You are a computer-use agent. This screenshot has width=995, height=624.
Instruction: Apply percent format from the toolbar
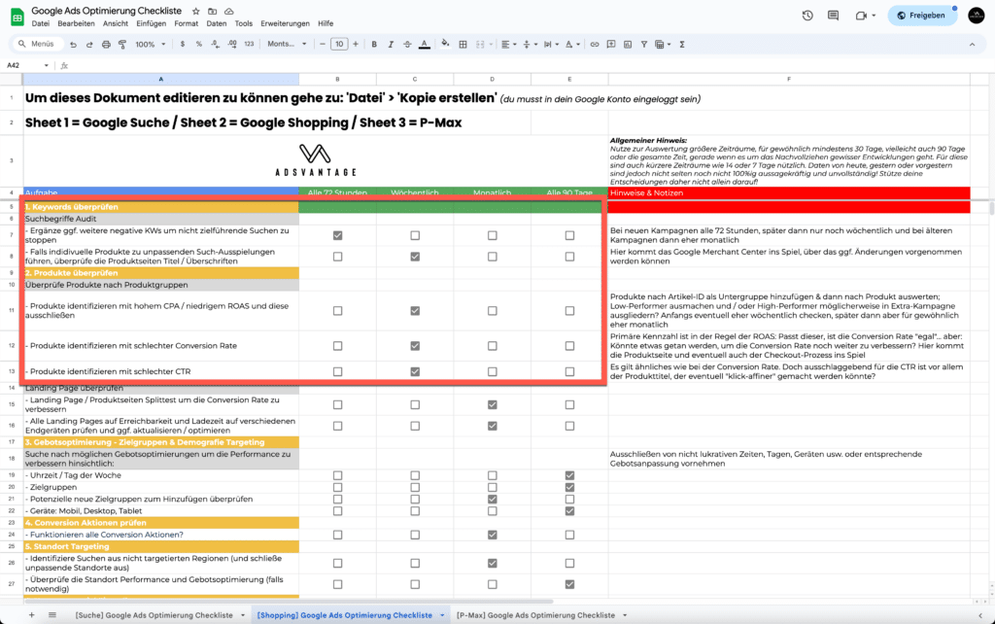198,45
